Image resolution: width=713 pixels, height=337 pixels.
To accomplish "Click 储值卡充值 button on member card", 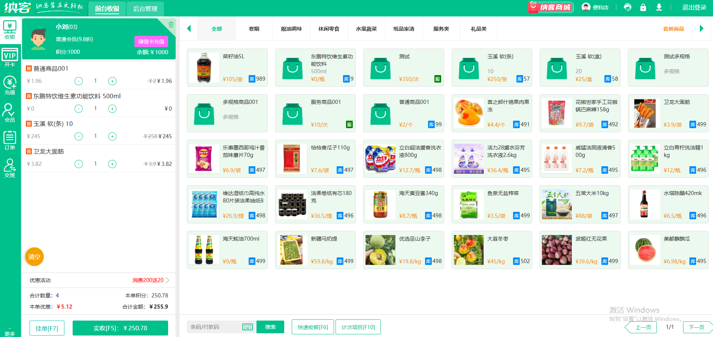I will pos(151,41).
